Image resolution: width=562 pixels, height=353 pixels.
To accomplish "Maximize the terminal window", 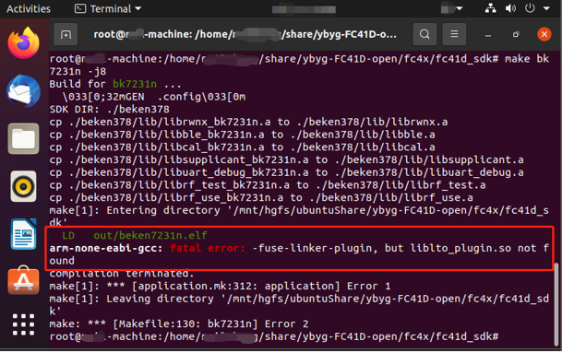I will [516, 35].
